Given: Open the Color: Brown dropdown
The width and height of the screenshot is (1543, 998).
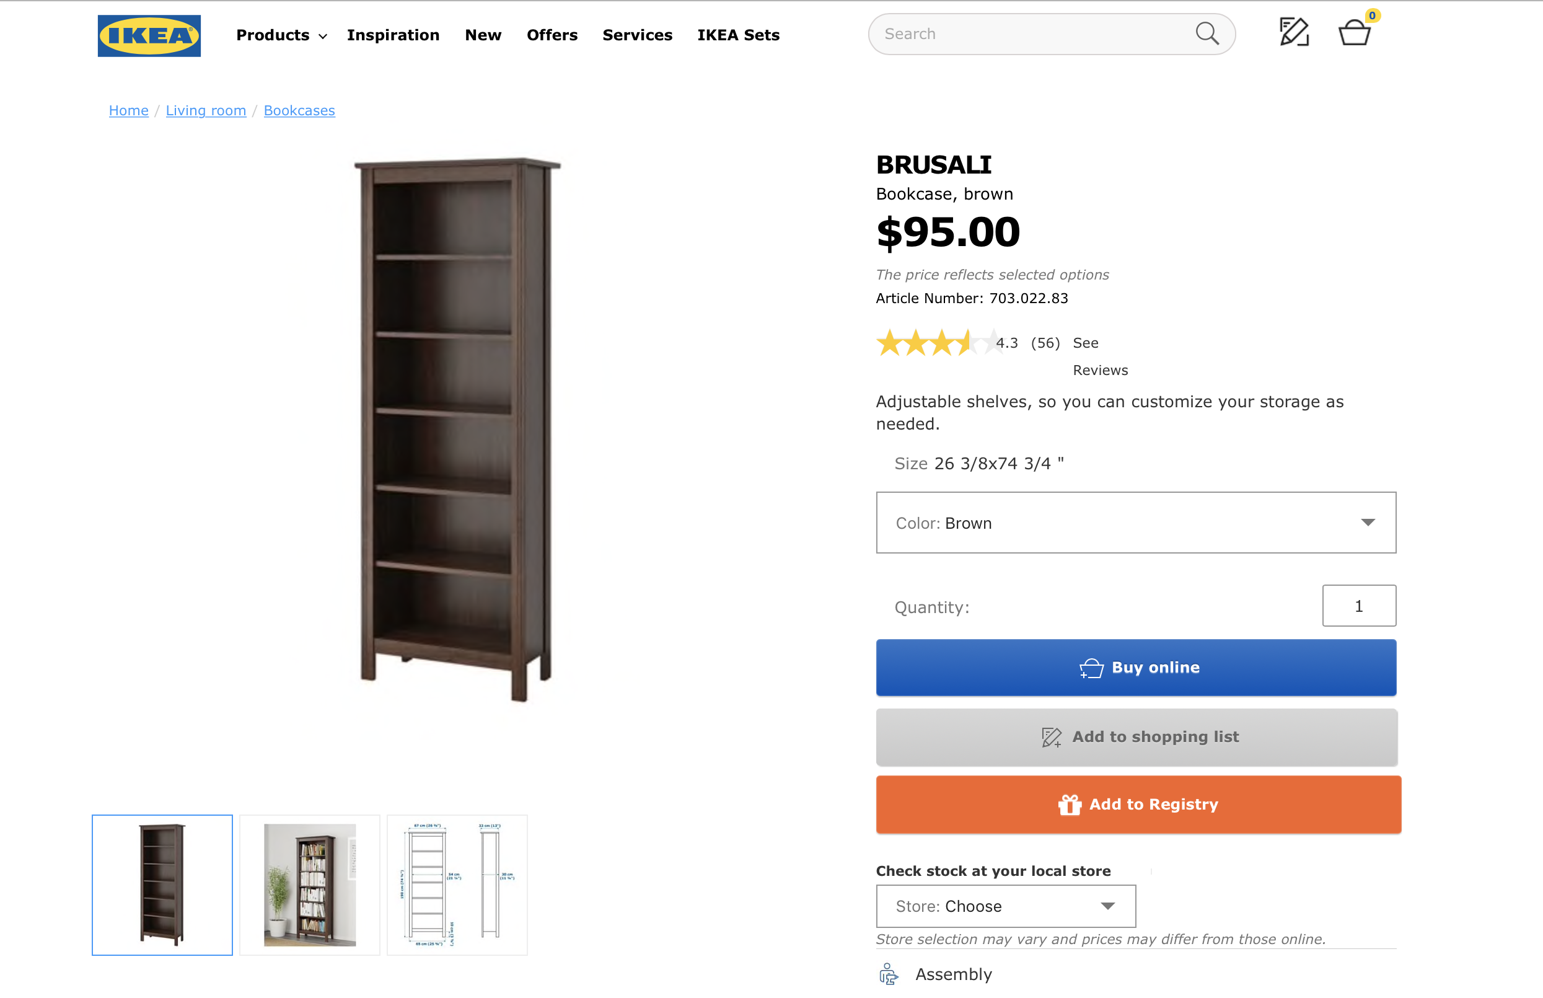Looking at the screenshot, I should tap(1135, 523).
